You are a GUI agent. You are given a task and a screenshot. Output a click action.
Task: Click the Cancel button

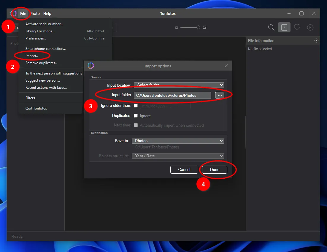click(x=184, y=169)
